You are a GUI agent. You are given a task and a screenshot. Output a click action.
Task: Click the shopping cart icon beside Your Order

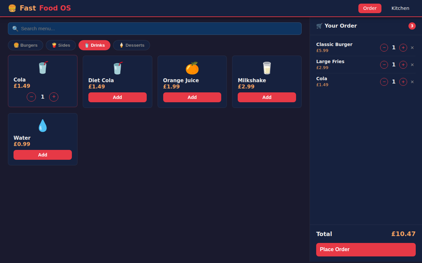pos(319,26)
